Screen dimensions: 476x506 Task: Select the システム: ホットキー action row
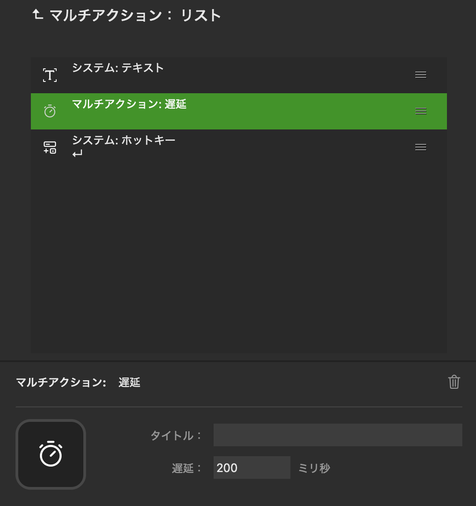(x=238, y=147)
